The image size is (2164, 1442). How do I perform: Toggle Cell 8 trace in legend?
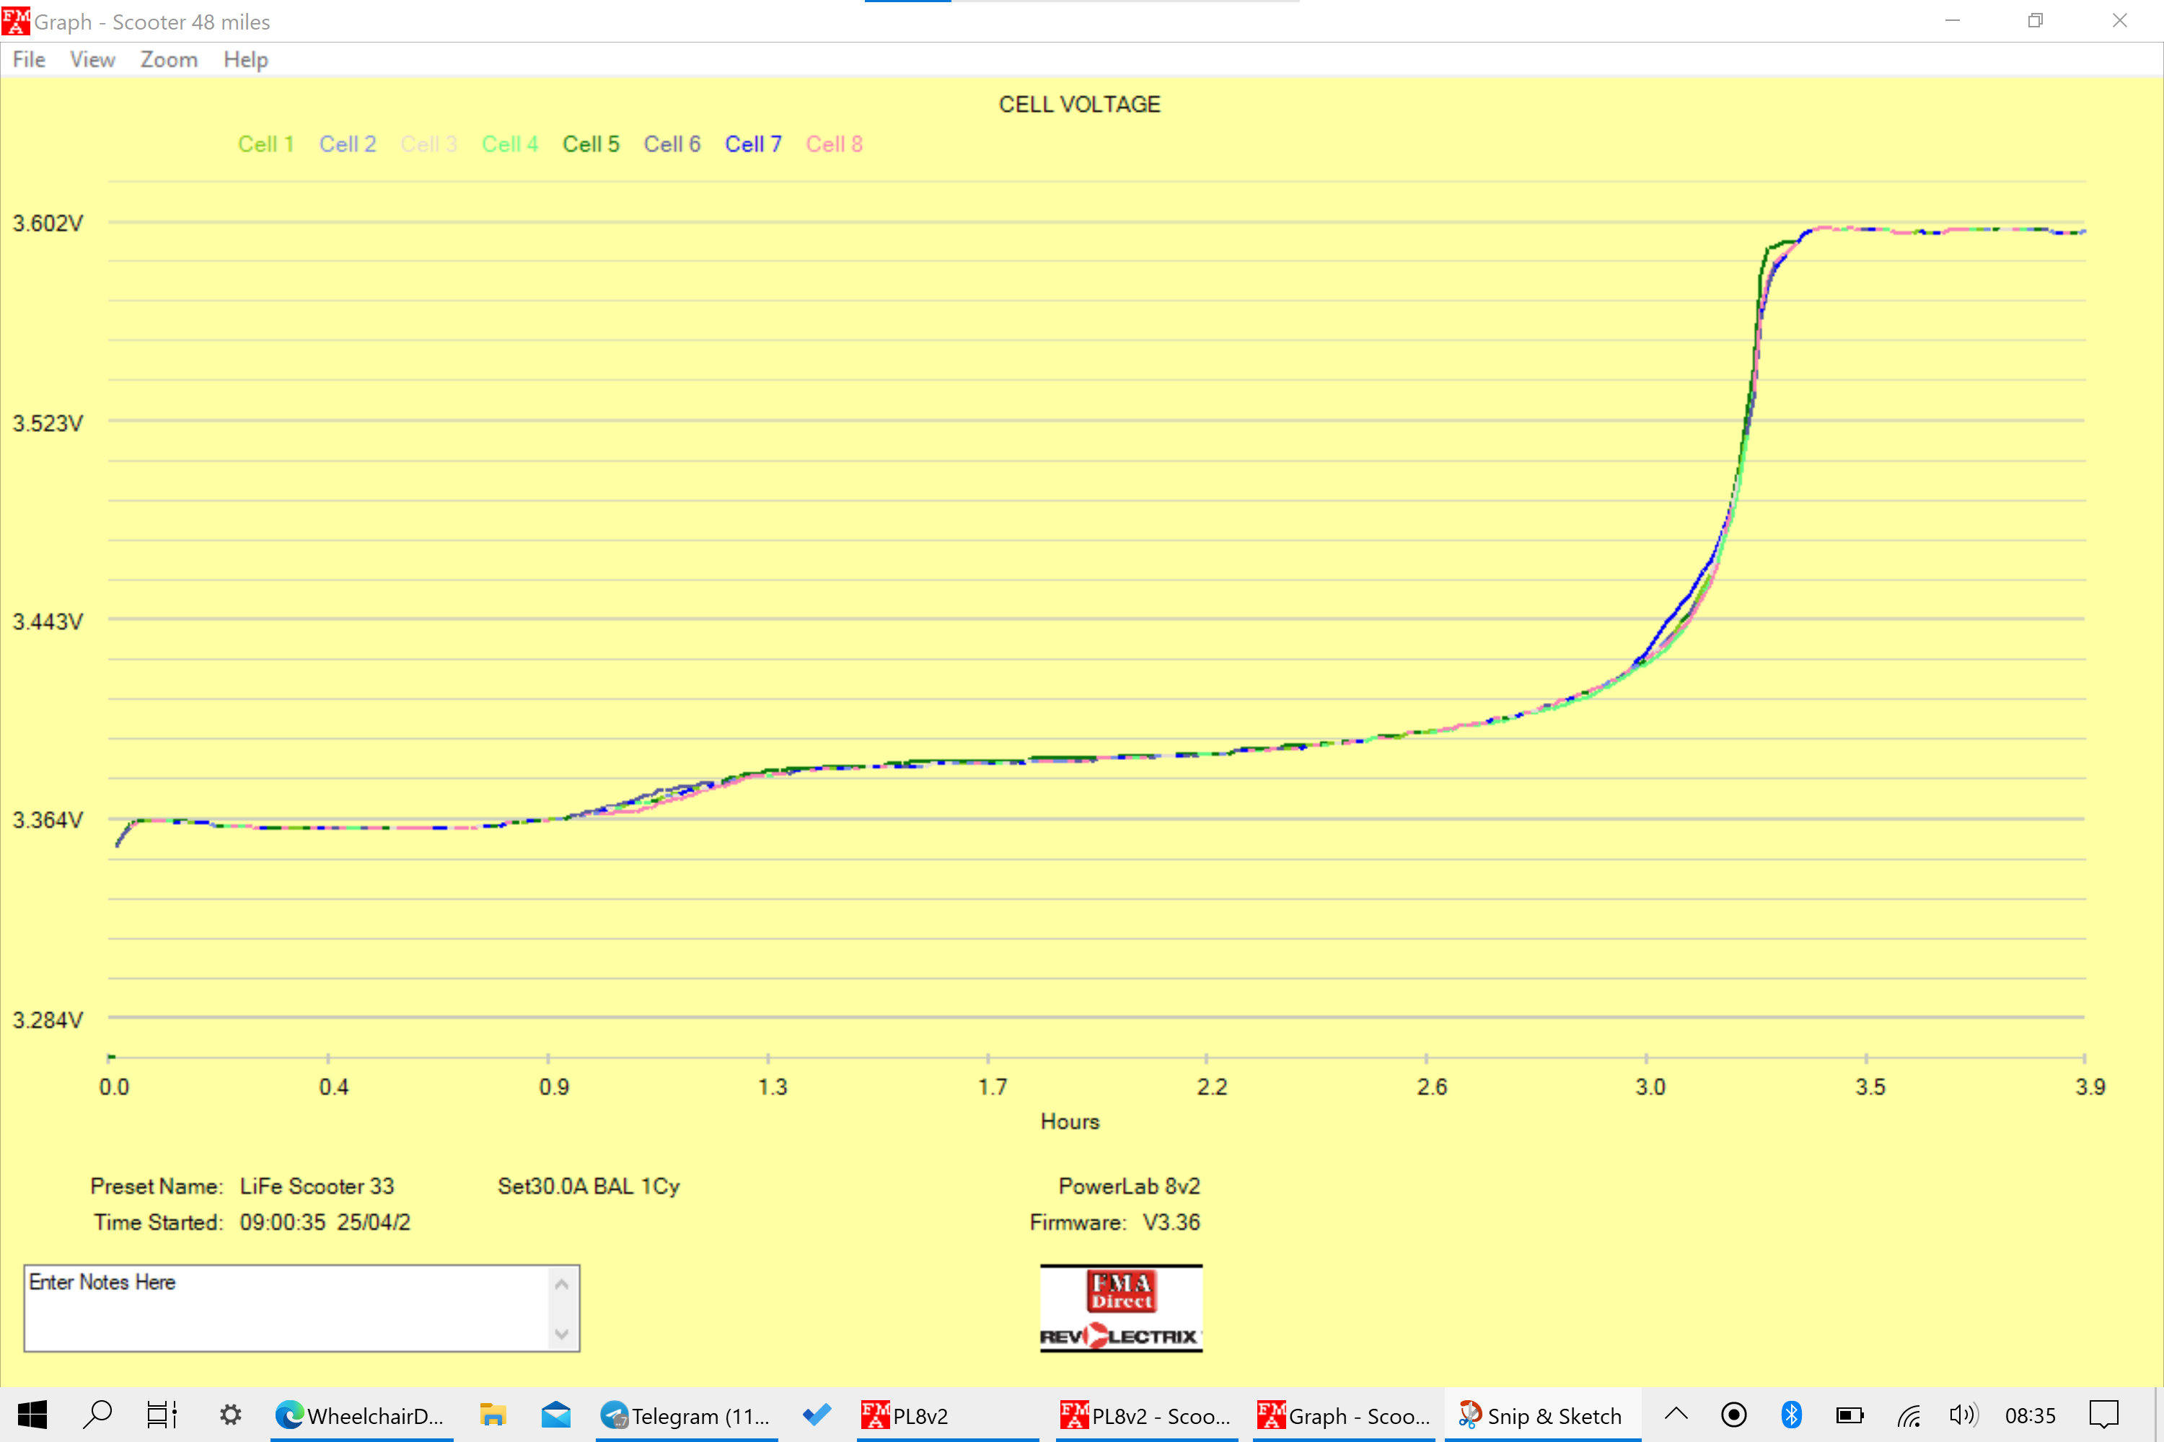[834, 144]
